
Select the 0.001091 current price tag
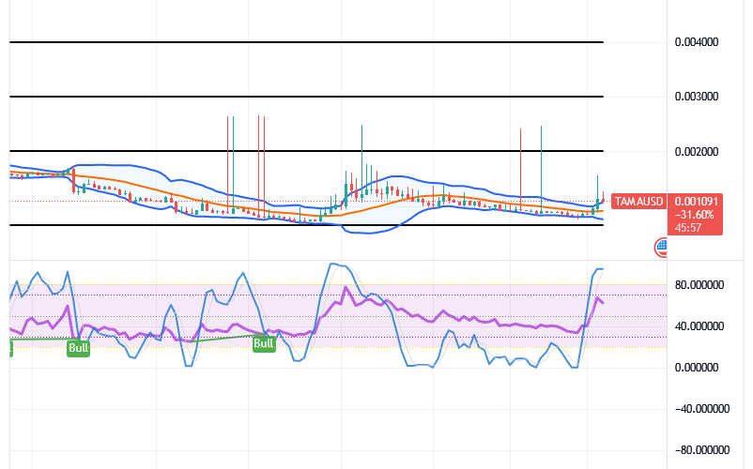[x=696, y=202]
